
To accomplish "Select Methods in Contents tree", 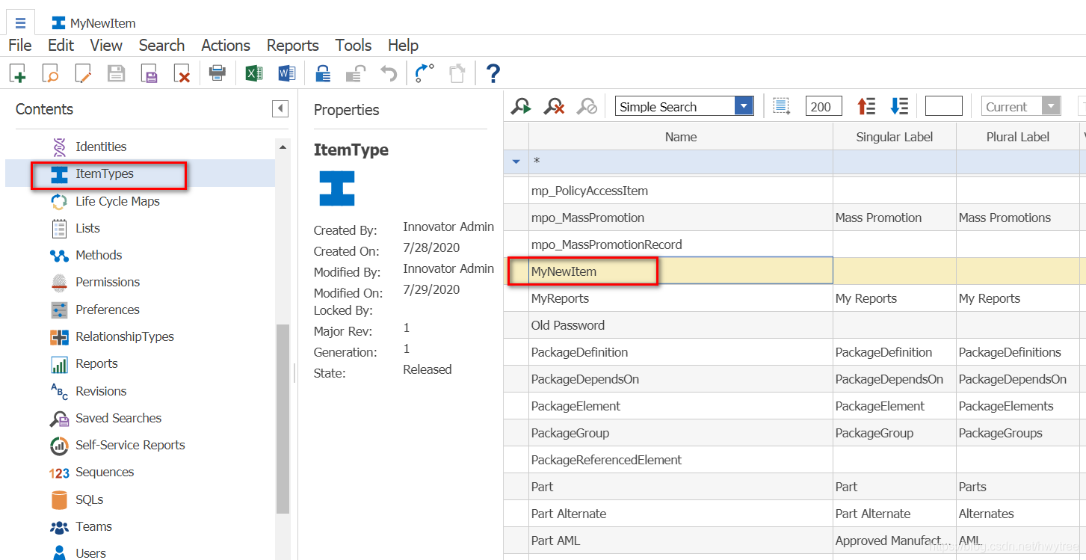I will tap(99, 255).
